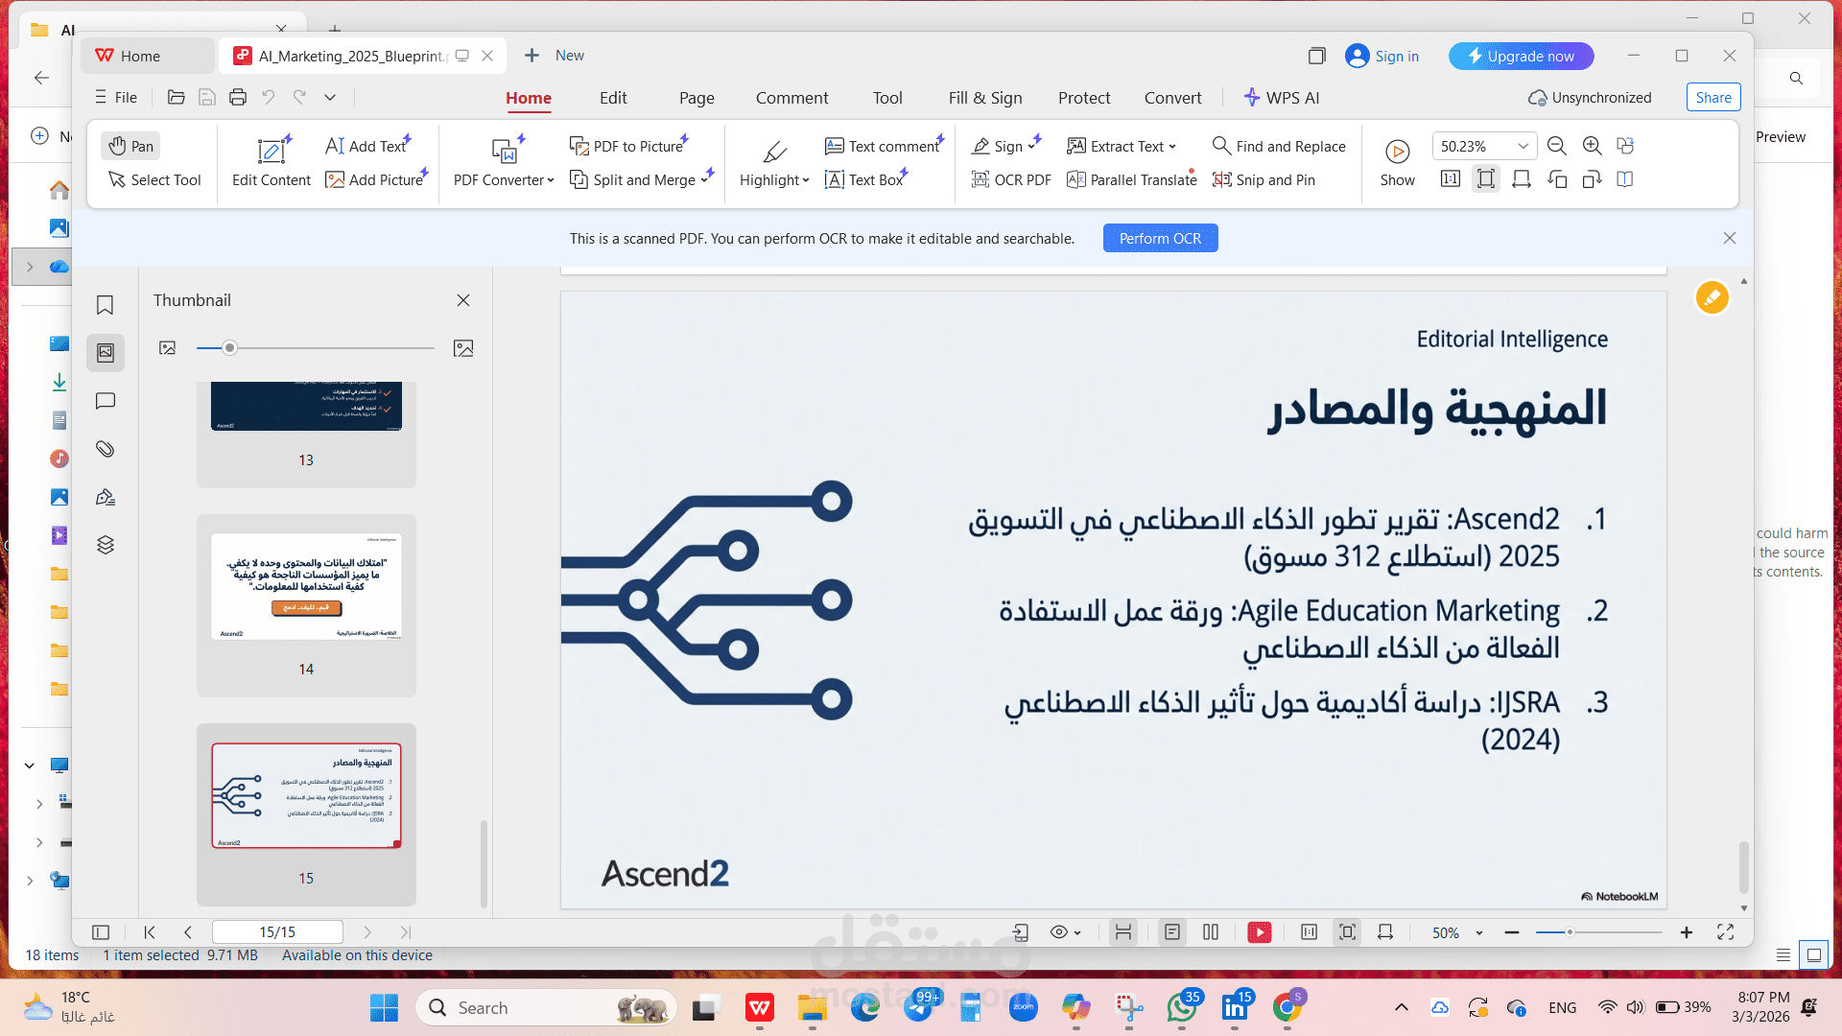
Task: Open quick access toolbar customize arrow
Action: tap(330, 97)
